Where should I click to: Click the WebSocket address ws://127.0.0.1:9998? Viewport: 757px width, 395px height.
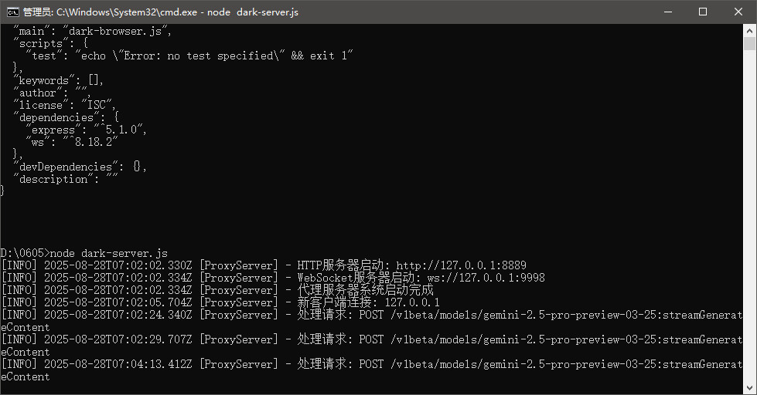click(480, 278)
